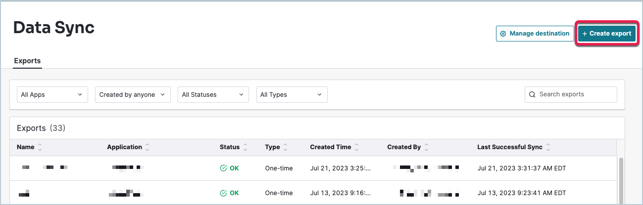The image size is (643, 205).
Task: Sort exports by Name column arrows
Action: click(x=40, y=147)
